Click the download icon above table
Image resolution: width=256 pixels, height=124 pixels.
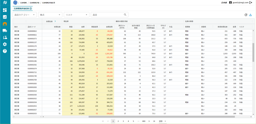coord(250,15)
